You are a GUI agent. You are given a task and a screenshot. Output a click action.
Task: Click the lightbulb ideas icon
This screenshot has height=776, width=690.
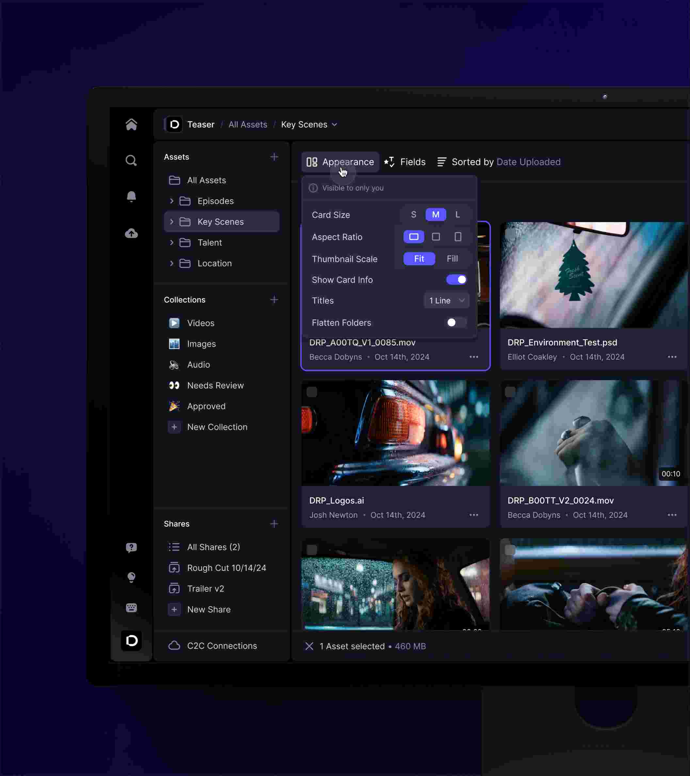pos(131,577)
